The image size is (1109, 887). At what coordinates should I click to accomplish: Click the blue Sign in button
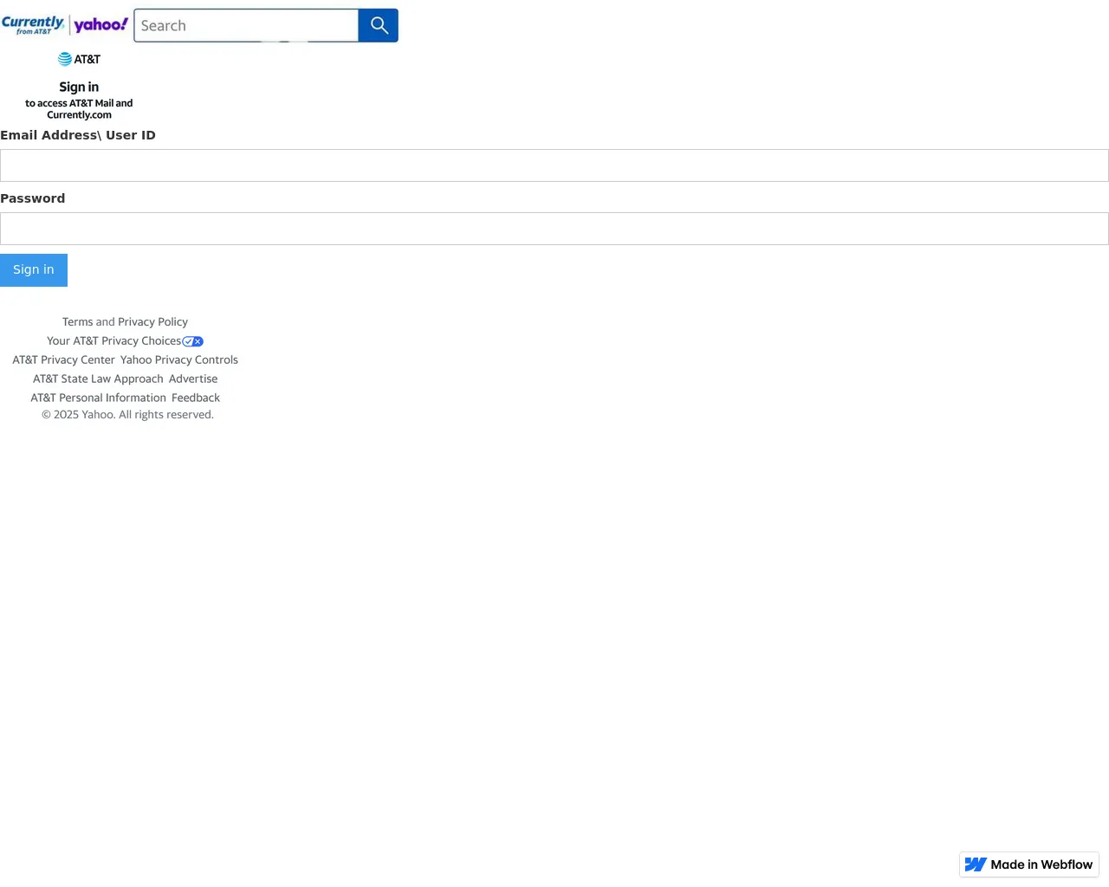[x=34, y=270]
